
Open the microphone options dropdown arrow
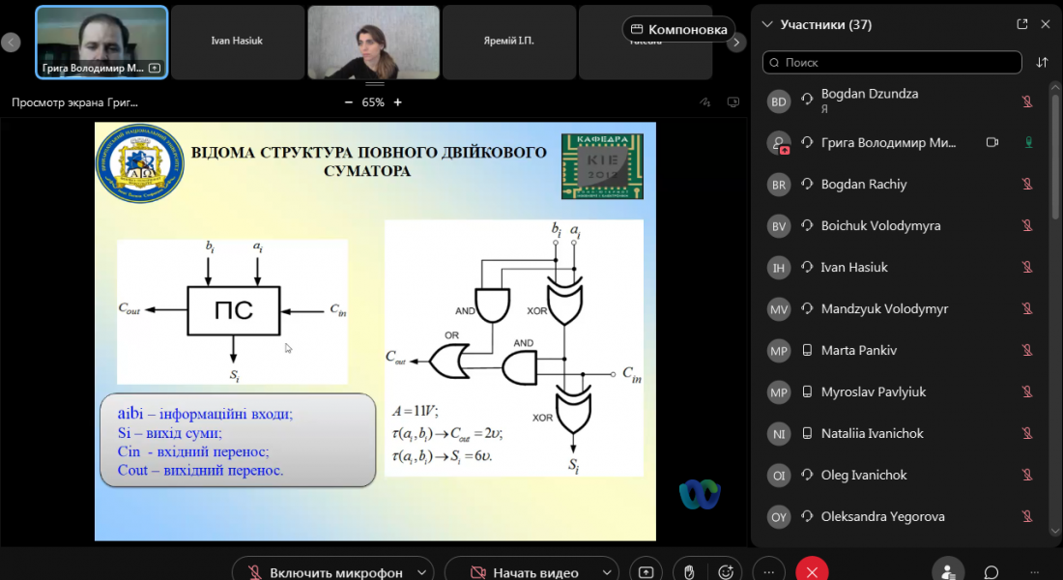[x=420, y=572]
